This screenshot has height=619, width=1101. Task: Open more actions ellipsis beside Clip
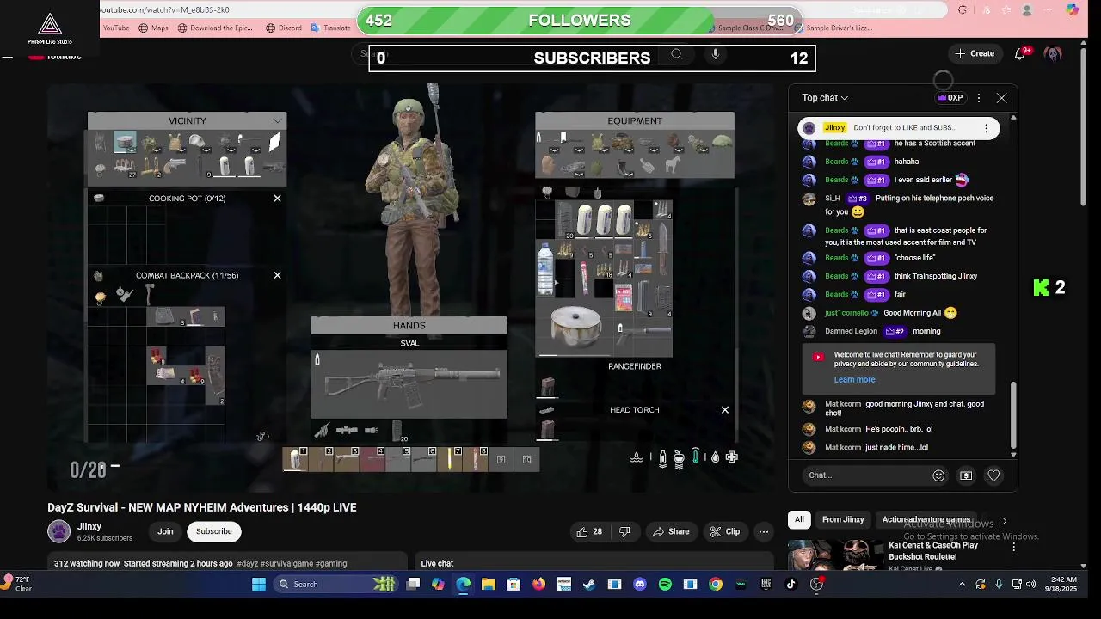(763, 531)
